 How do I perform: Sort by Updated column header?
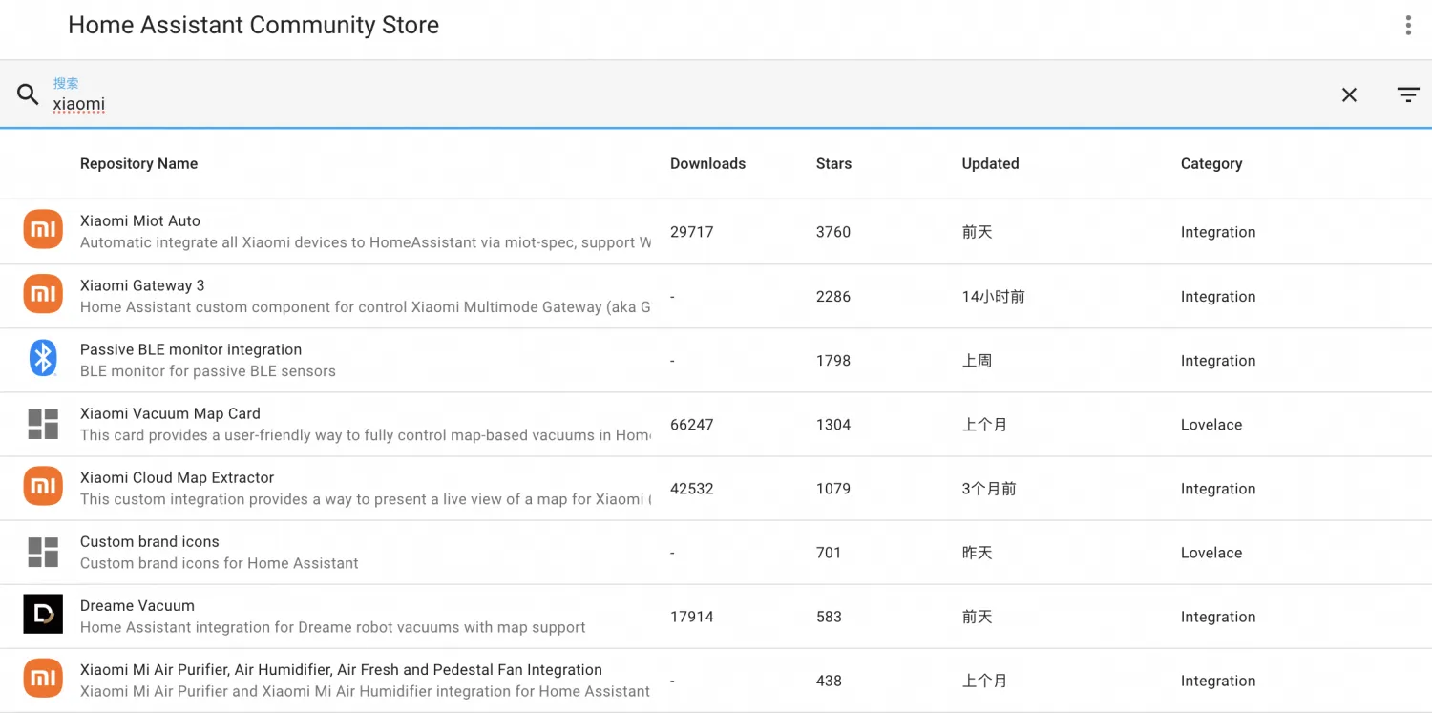pos(990,163)
